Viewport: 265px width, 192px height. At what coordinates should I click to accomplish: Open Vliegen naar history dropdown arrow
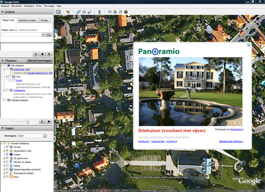coord(43,34)
